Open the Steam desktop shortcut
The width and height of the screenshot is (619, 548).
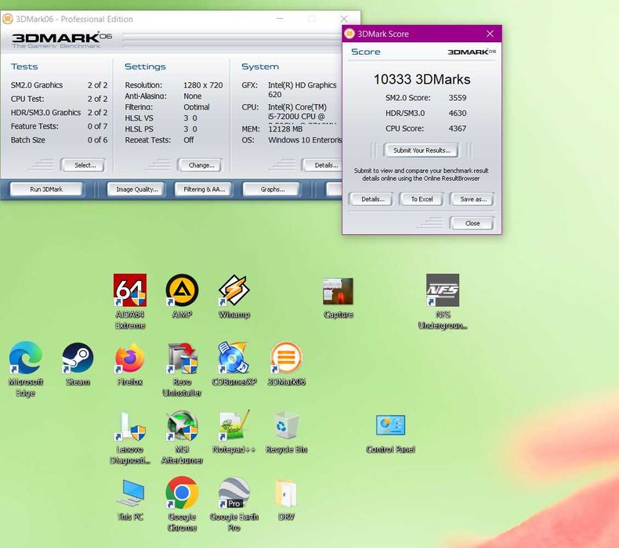(x=78, y=364)
